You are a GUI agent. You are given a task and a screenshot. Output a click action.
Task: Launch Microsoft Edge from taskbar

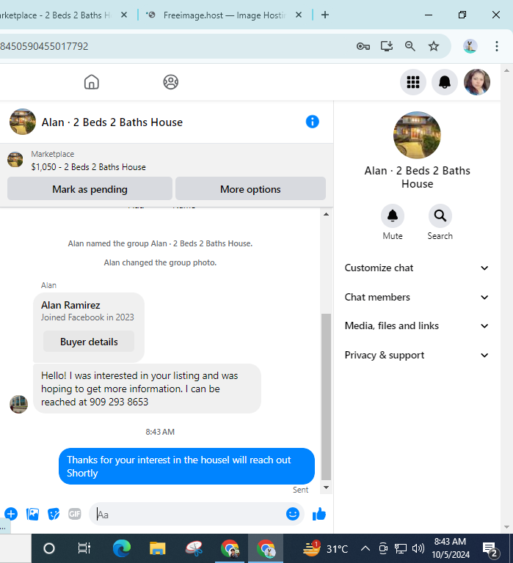tap(122, 548)
